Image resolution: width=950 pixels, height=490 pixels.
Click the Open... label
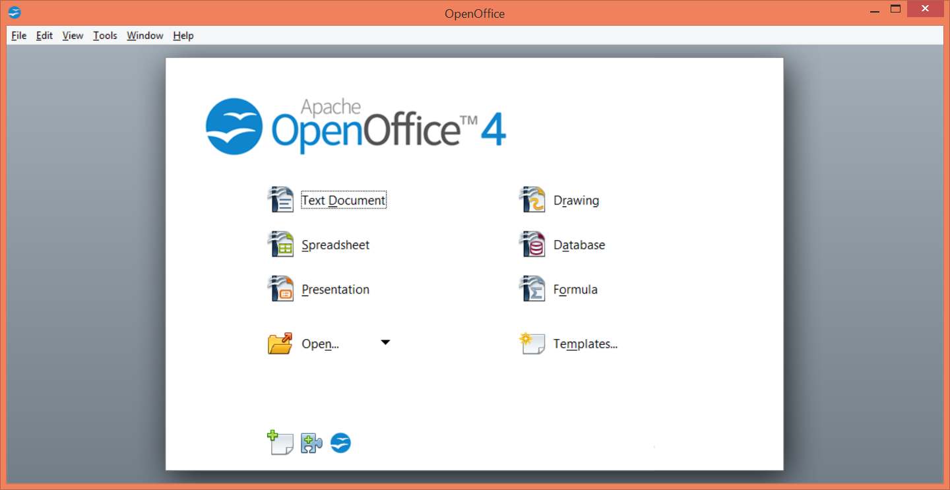coord(320,344)
